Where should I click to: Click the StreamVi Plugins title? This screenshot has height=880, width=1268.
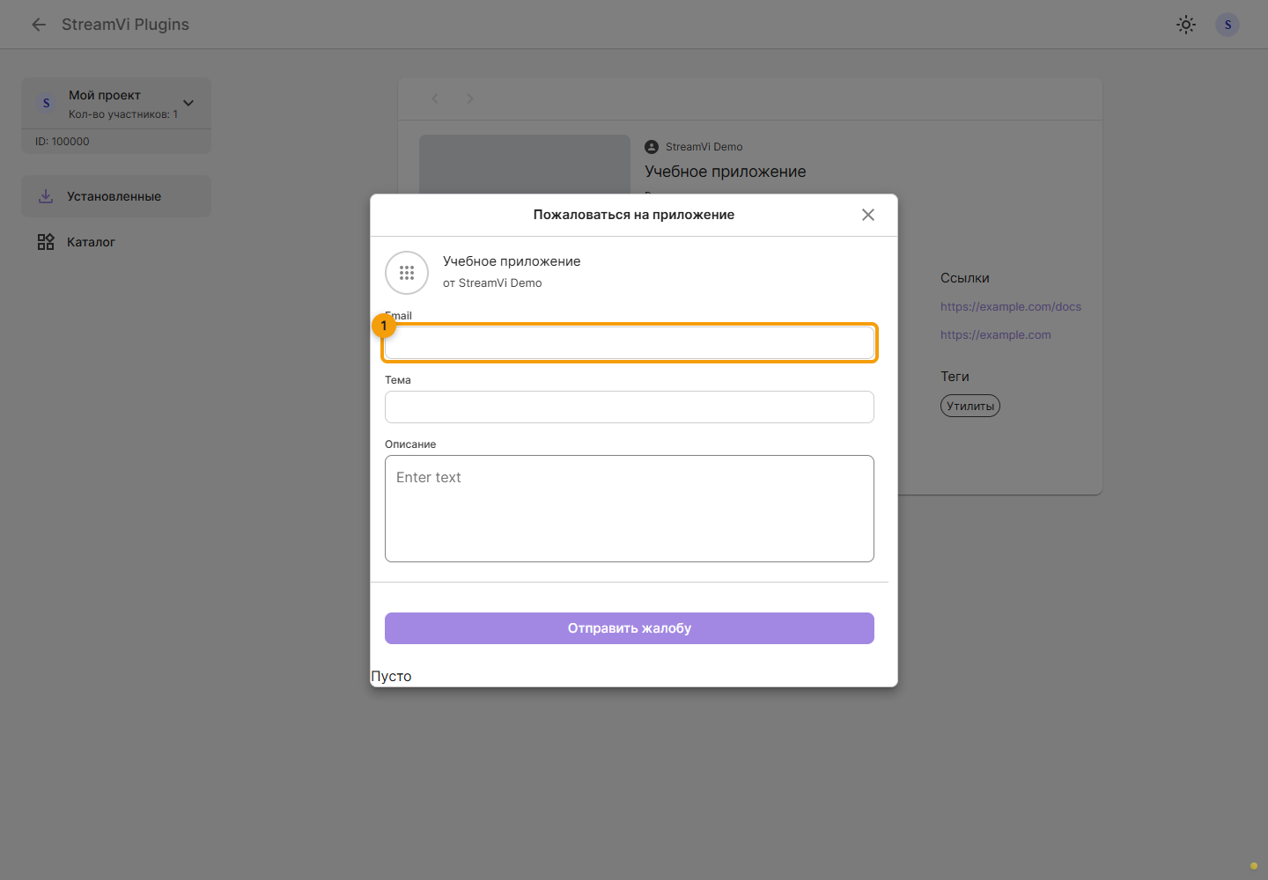[125, 25]
